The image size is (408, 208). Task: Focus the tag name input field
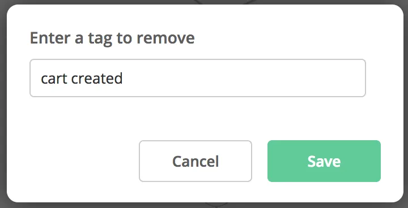pos(198,78)
